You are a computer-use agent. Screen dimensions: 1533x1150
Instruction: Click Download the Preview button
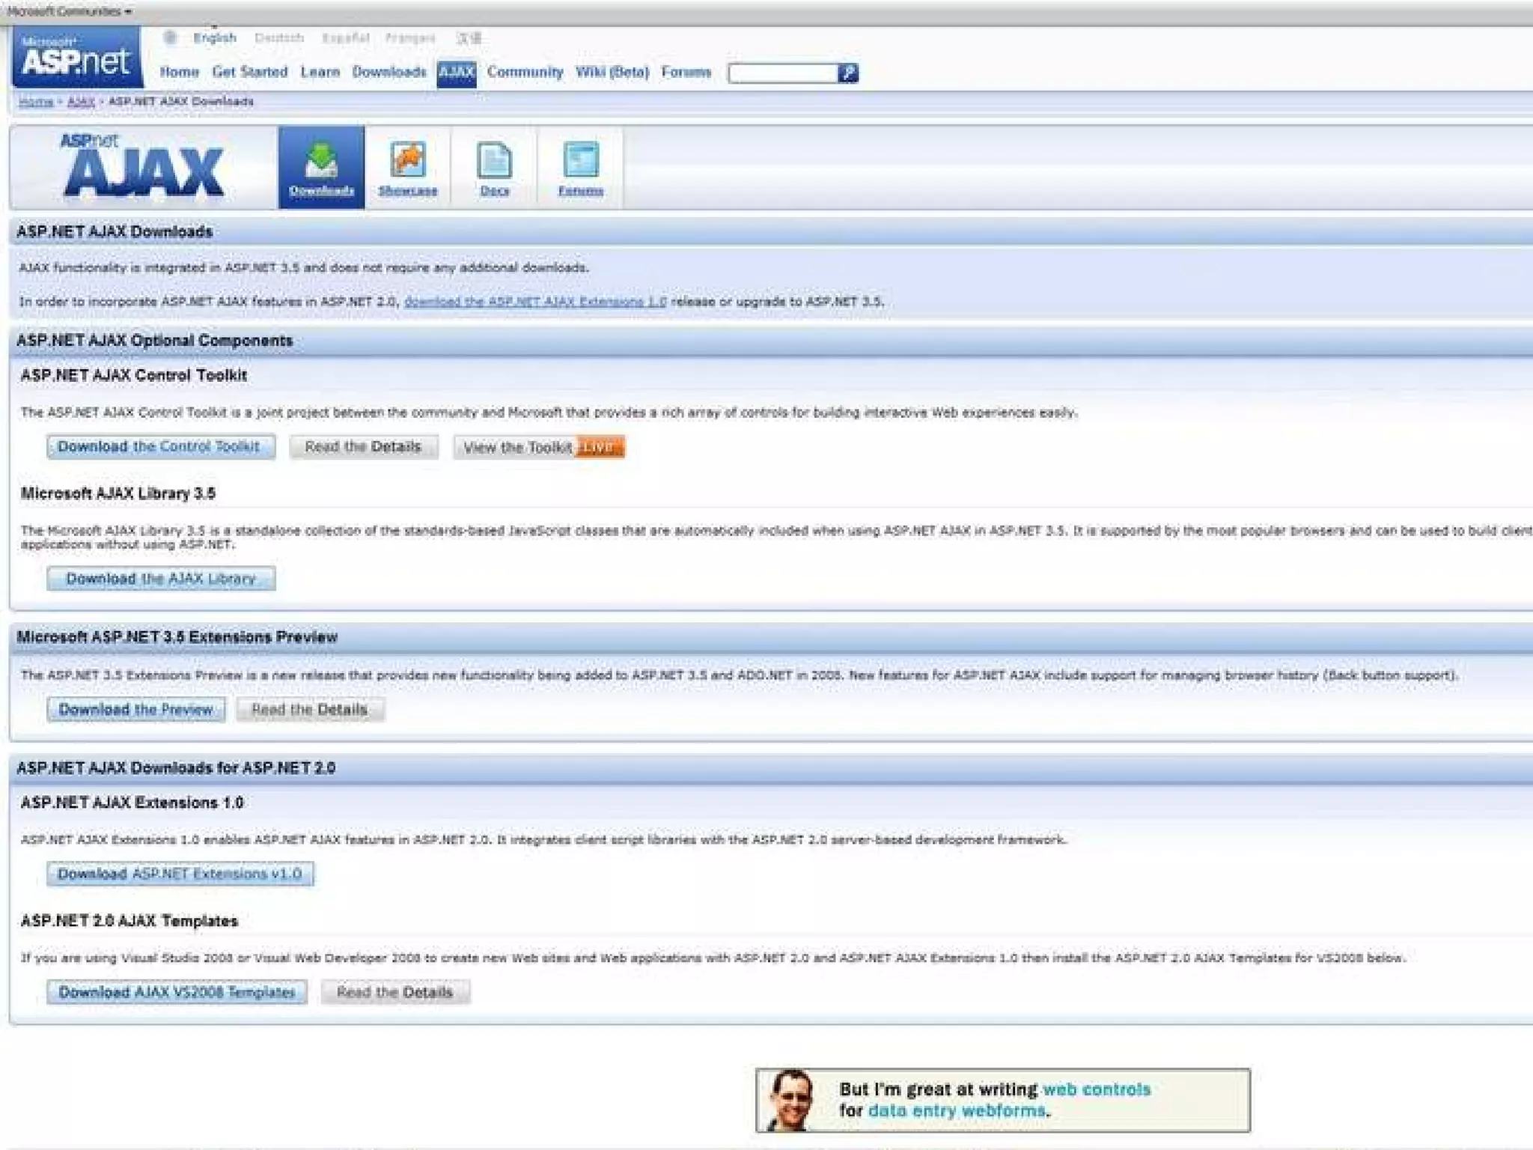coord(135,709)
